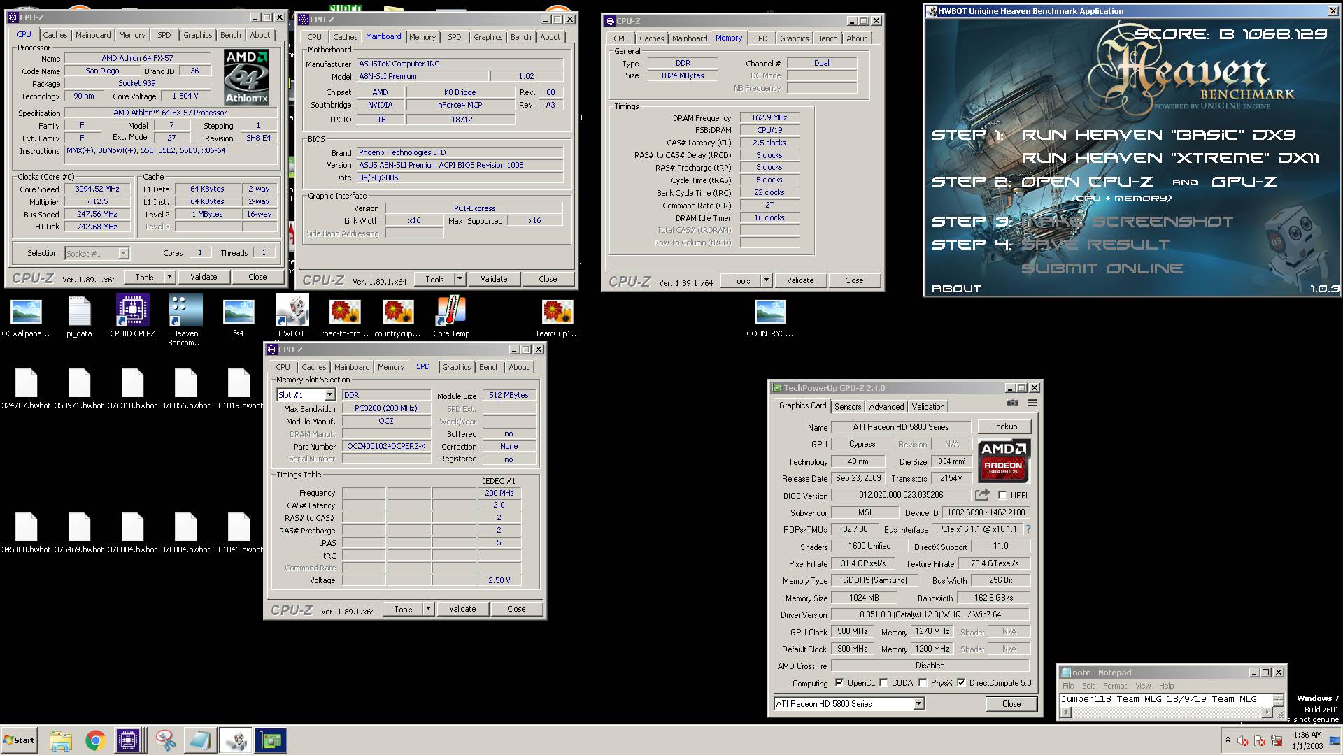Toggle the DirectCompute 5.0 checkbox
The width and height of the screenshot is (1343, 755).
961,683
